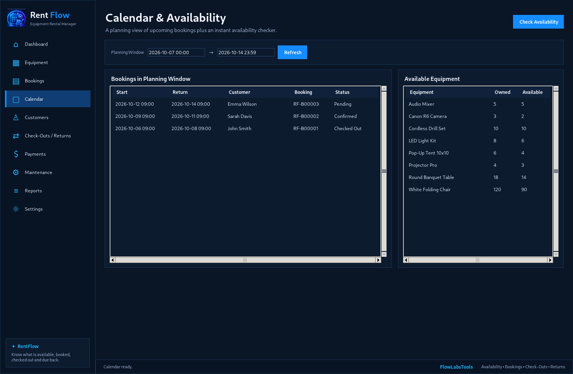The width and height of the screenshot is (573, 374).
Task: Click the Calendar square icon in sidebar
Action: point(16,100)
